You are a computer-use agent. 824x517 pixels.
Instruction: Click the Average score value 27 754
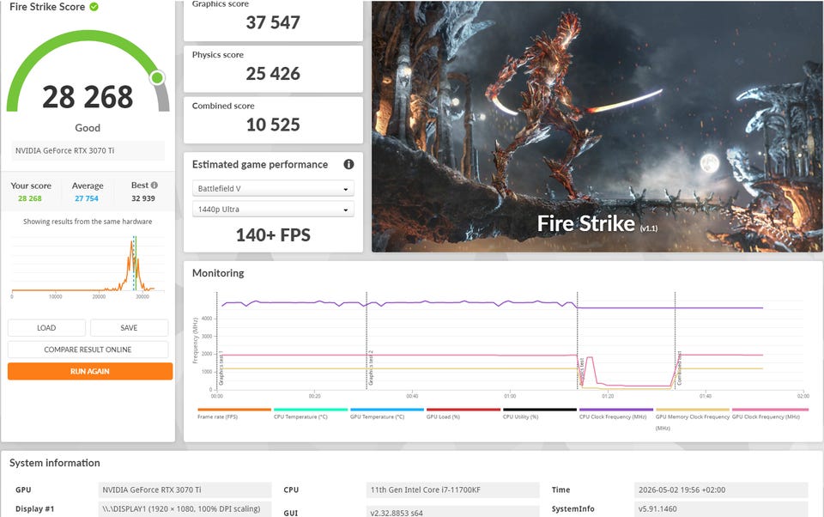tap(87, 198)
